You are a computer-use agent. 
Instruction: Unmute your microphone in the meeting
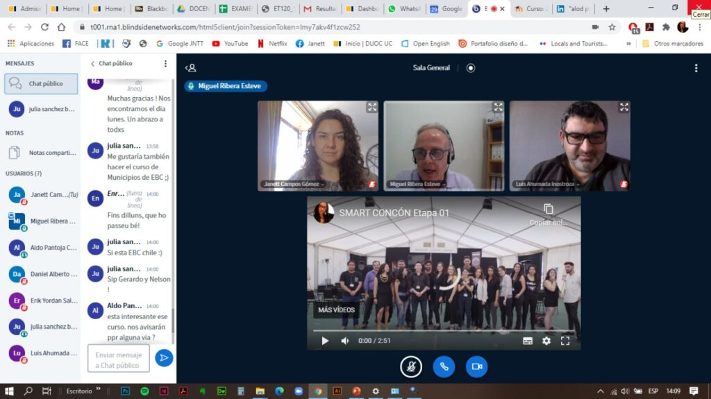pyautogui.click(x=411, y=366)
